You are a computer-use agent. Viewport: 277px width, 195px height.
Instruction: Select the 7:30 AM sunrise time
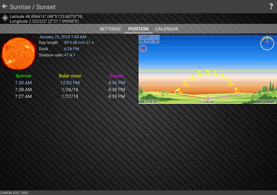coord(23,83)
